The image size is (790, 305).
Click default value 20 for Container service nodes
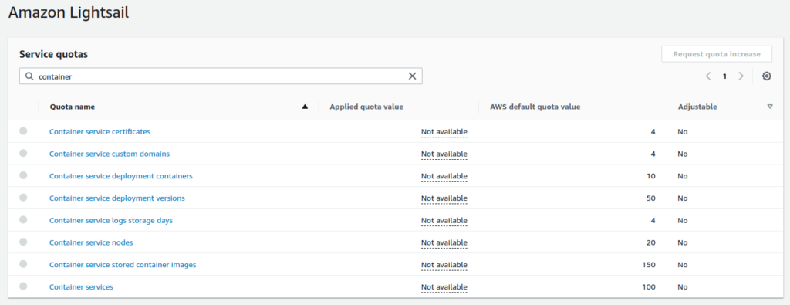click(x=651, y=242)
